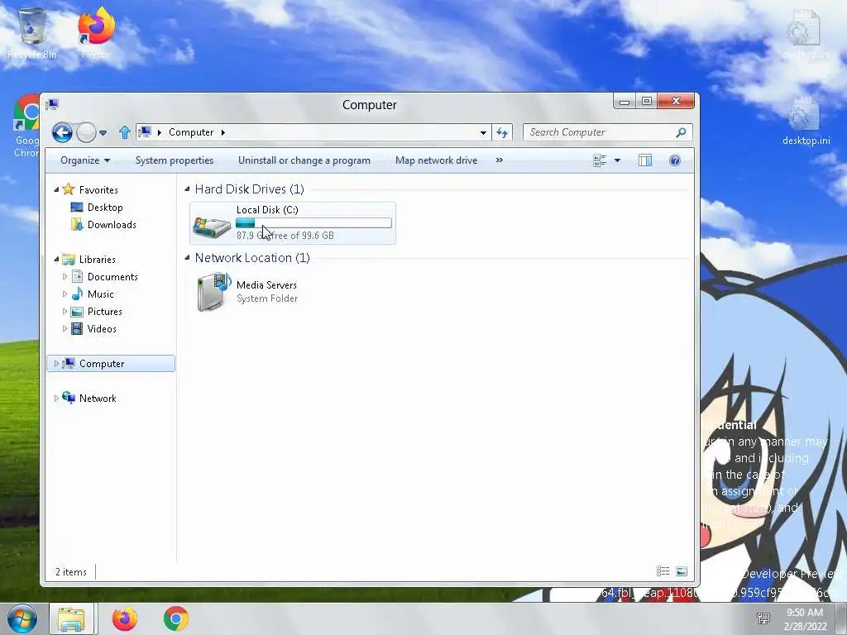Select the Local Disk (C:) drive icon

click(212, 226)
